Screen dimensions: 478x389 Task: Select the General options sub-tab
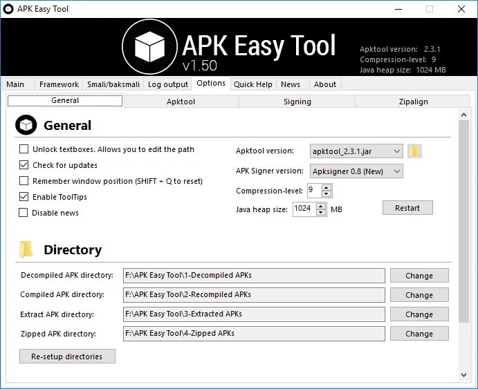(x=65, y=100)
